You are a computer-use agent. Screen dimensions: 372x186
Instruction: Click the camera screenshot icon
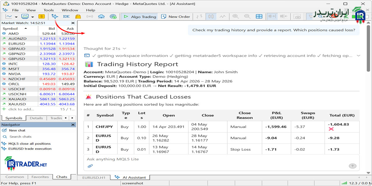(298, 16)
